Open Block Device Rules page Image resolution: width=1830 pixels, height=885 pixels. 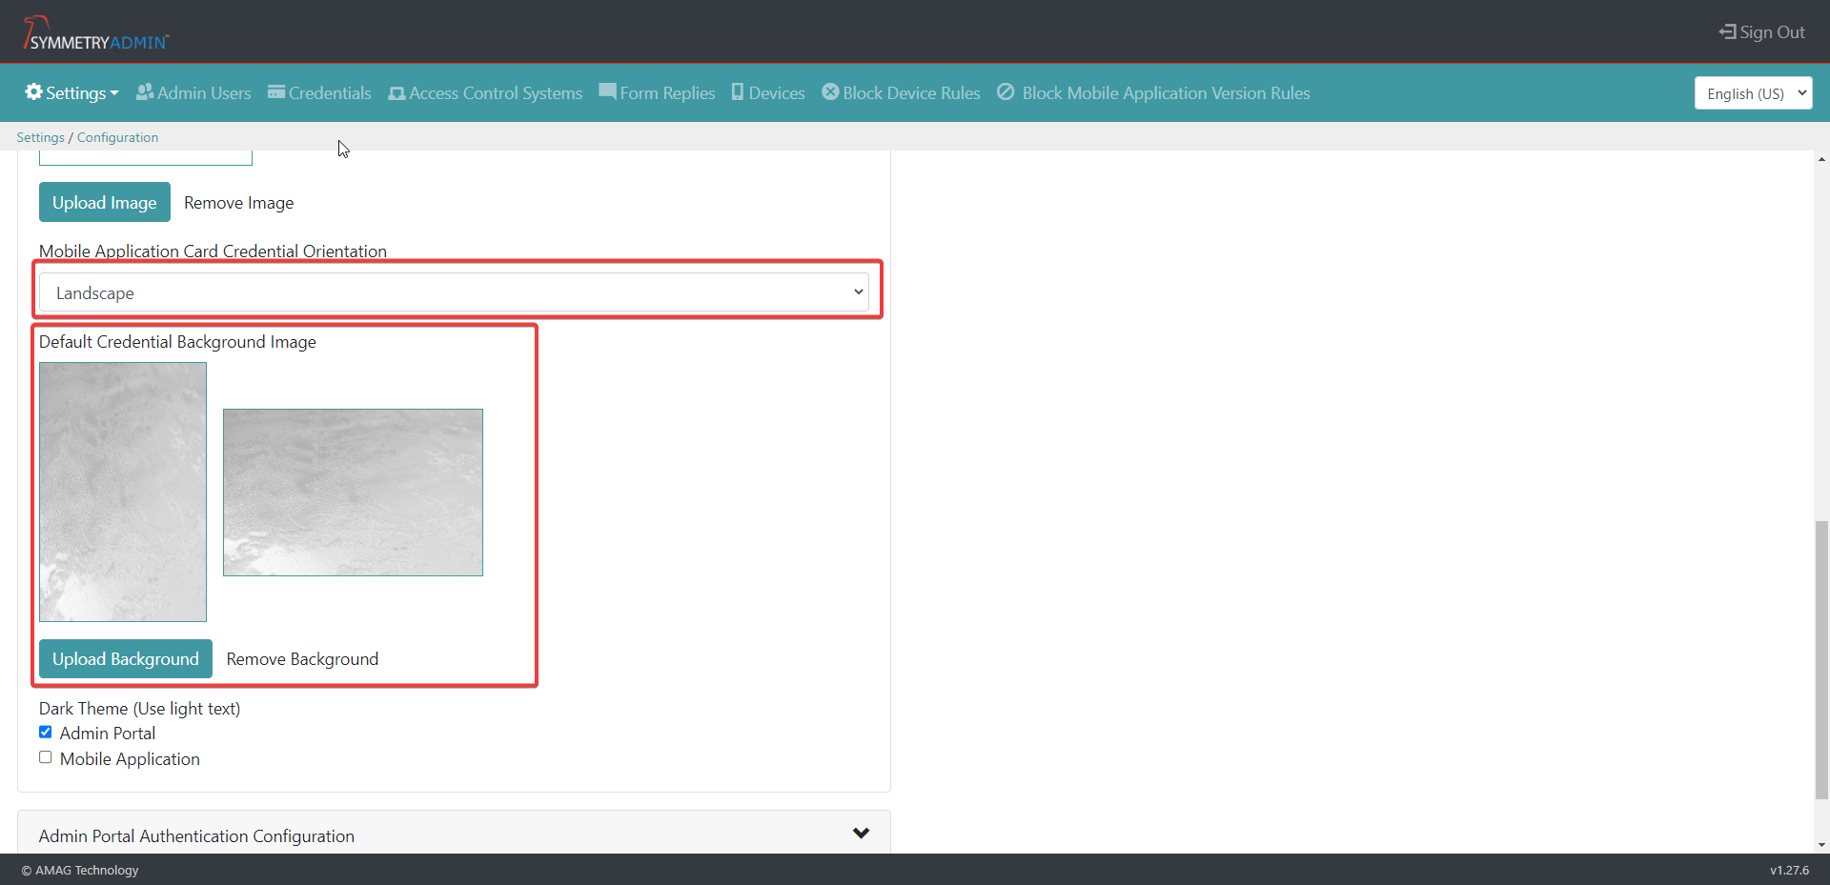click(x=901, y=92)
